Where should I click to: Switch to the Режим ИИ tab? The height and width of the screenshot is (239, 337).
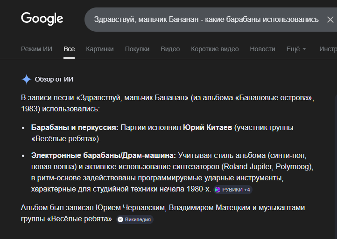click(x=37, y=49)
